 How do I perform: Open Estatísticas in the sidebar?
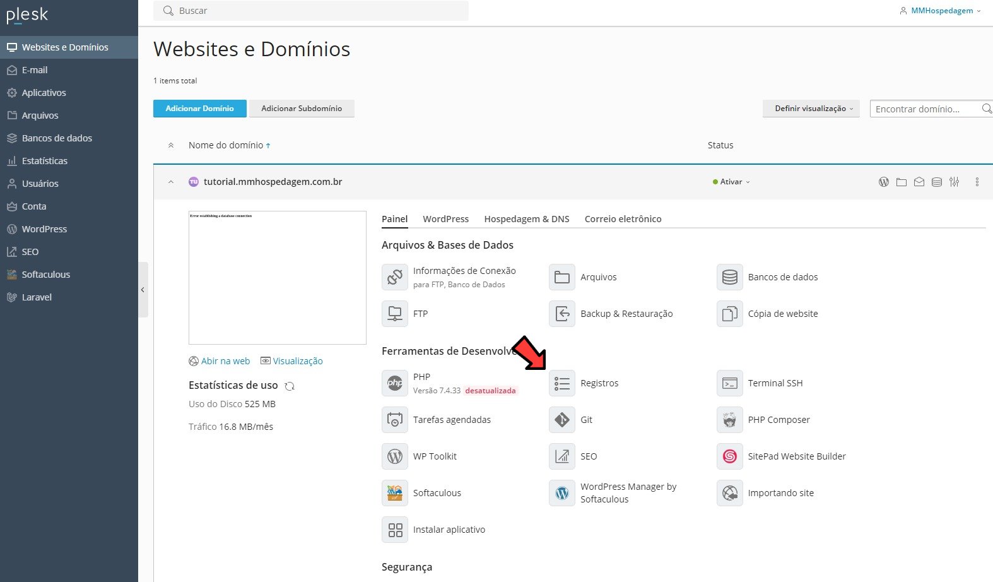pyautogui.click(x=69, y=161)
